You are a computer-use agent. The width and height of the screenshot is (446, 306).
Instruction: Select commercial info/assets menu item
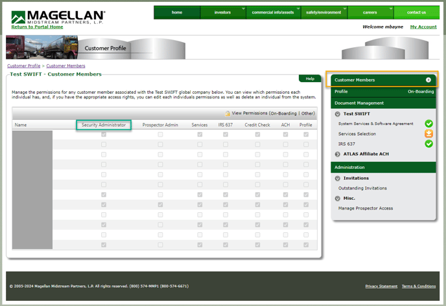pyautogui.click(x=273, y=12)
